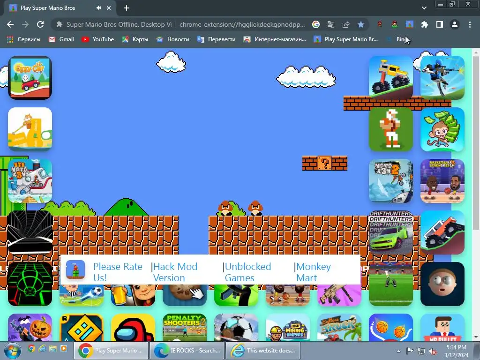The width and height of the screenshot is (480, 360).
Task: Toggle the browser side panel
Action: click(440, 24)
